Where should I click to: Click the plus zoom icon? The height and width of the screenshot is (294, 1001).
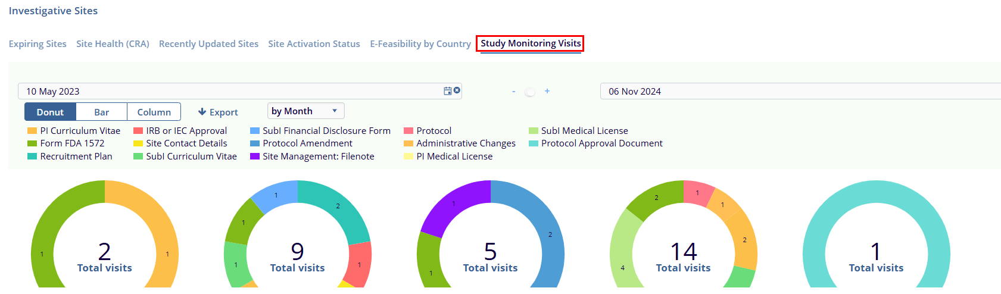[547, 91]
